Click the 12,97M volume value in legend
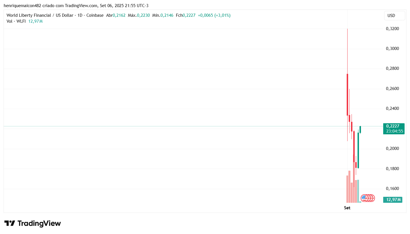Image resolution: width=410 pixels, height=234 pixels. tap(36, 21)
